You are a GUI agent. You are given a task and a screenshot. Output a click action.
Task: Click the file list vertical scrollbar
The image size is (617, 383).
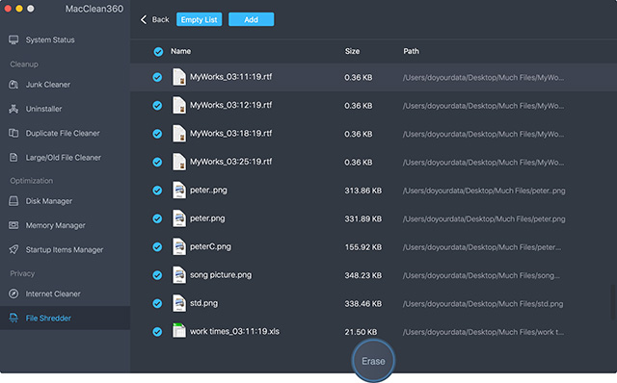point(613,302)
